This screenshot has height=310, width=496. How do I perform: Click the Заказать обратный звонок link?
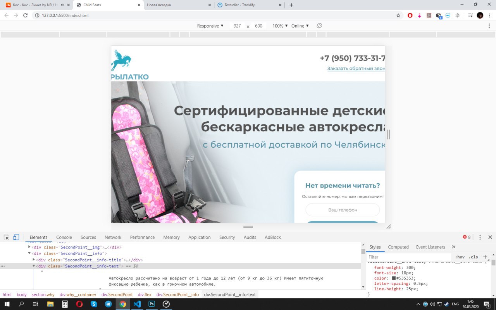point(356,69)
